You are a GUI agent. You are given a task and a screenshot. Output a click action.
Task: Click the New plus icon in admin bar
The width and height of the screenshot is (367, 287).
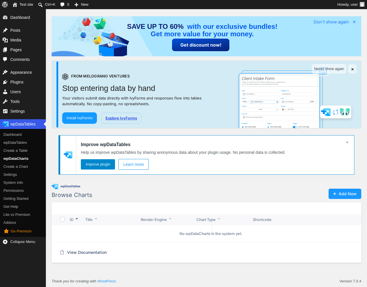pyautogui.click(x=76, y=5)
